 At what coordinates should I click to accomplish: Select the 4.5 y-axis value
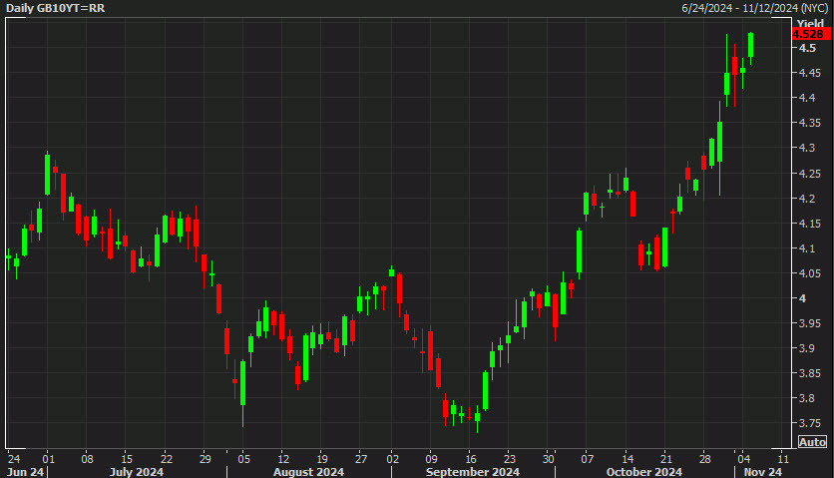(807, 48)
